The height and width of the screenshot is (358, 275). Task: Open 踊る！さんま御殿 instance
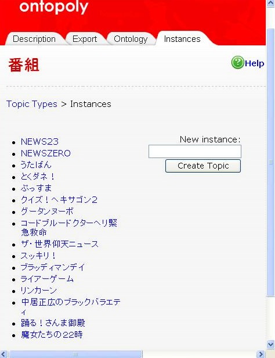[x=53, y=323]
